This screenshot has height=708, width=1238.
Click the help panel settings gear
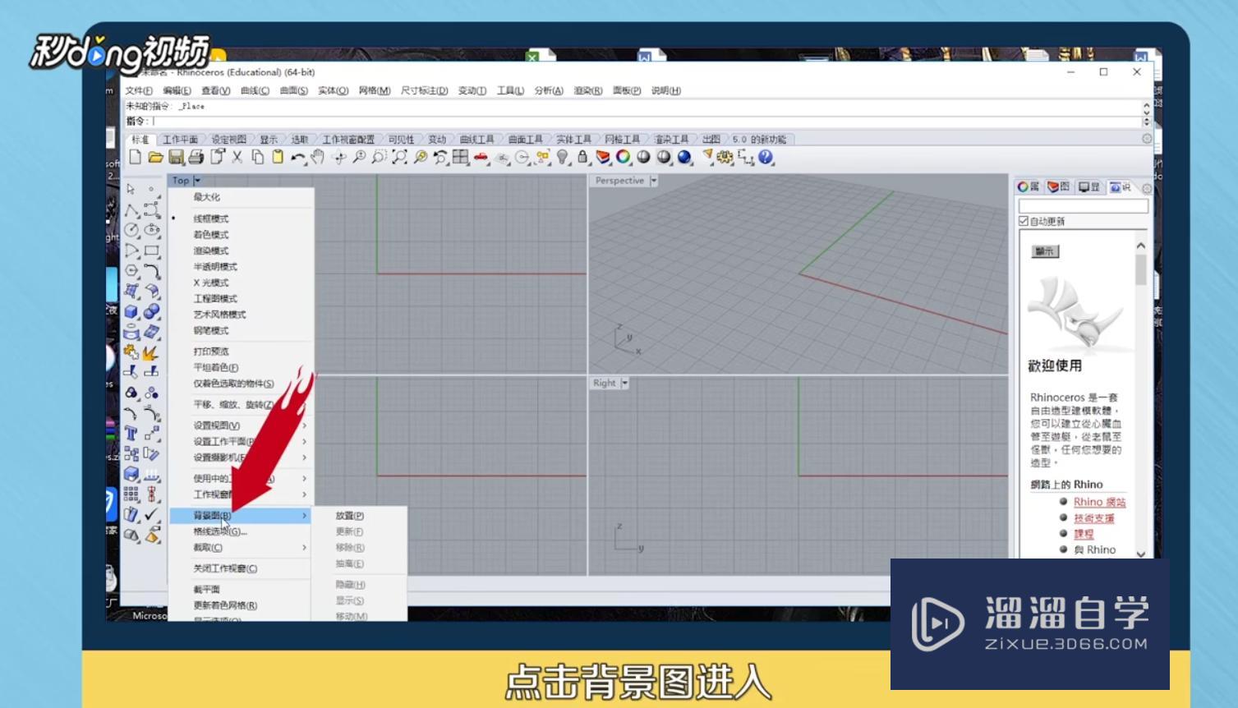pyautogui.click(x=1147, y=188)
